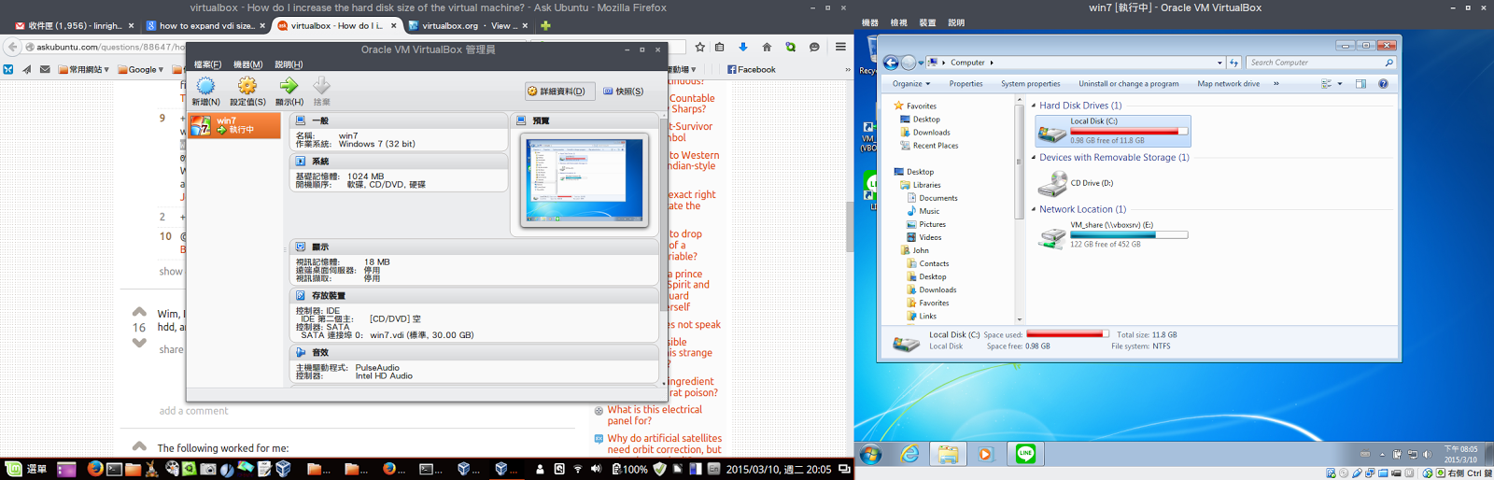Open the change view options dropdown arrow
The height and width of the screenshot is (480, 1494).
(x=1340, y=84)
